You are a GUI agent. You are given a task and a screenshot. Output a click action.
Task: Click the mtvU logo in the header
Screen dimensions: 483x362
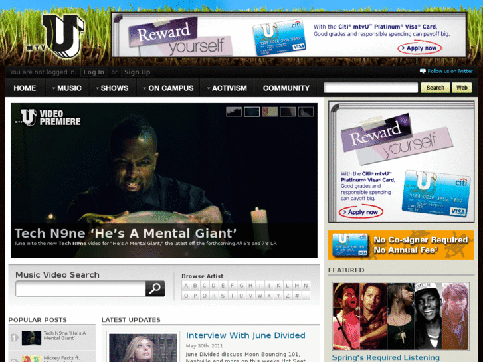tap(55, 37)
